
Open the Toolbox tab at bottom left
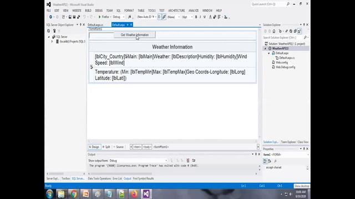click(65, 179)
